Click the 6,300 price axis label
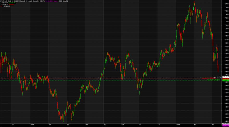This screenshot has height=127, width=229. (226, 54)
